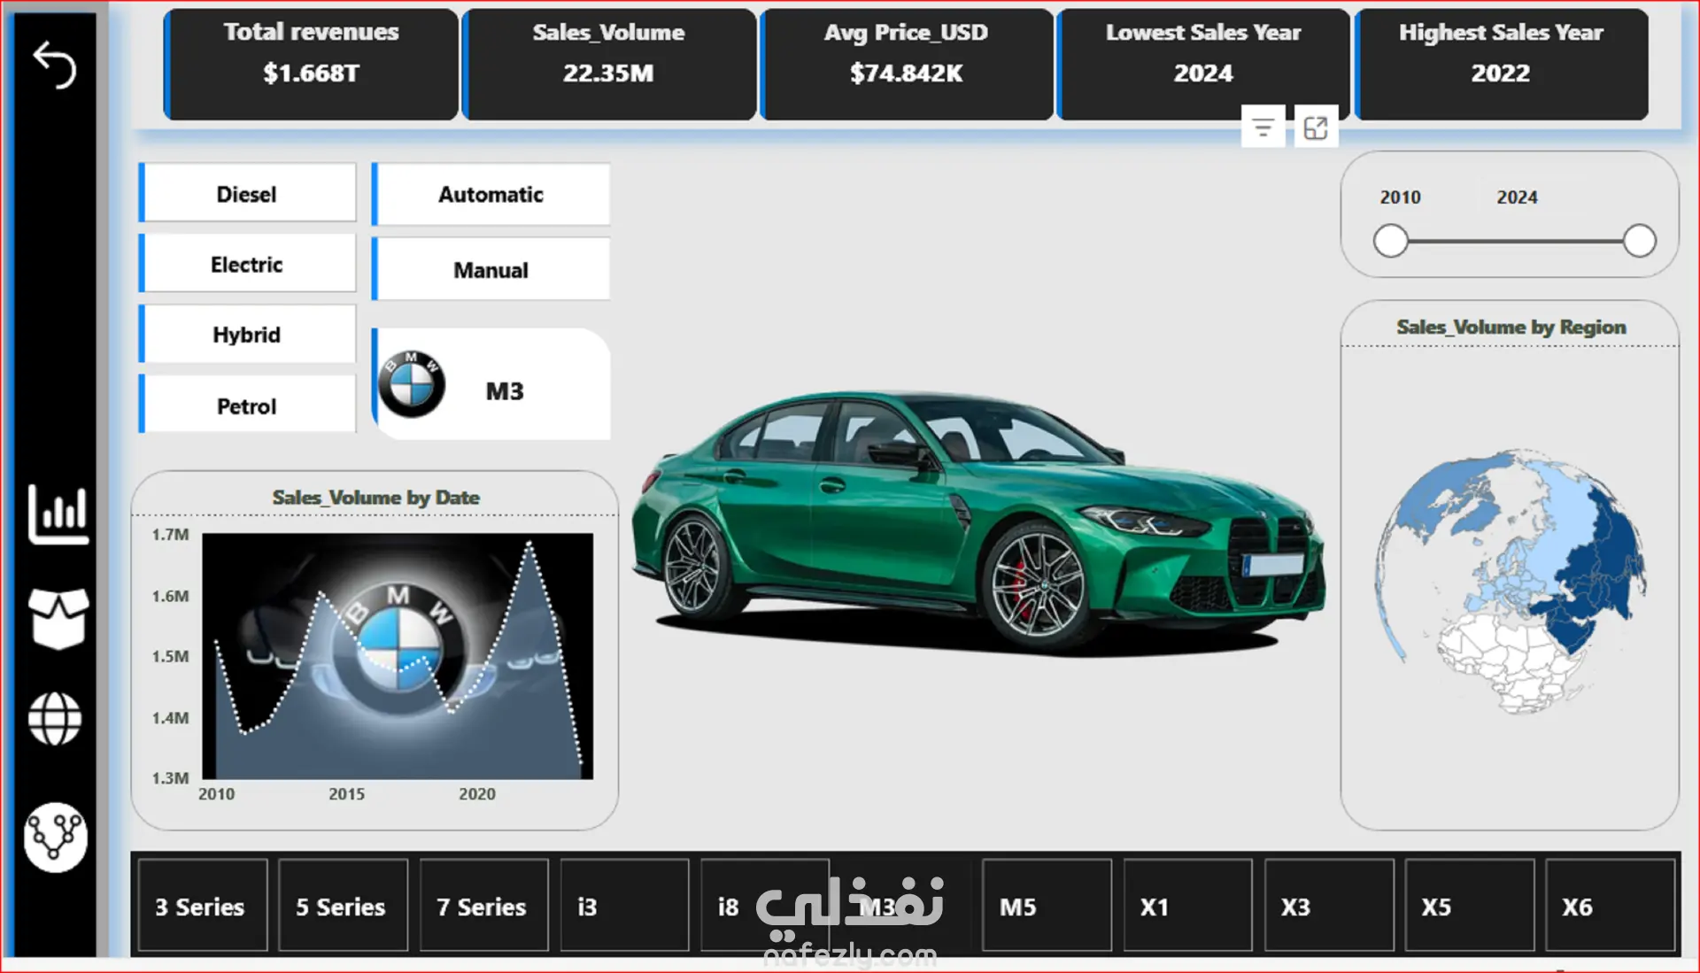Viewport: 1700px width, 973px height.
Task: Toggle the Diesel fuel filter
Action: point(247,194)
